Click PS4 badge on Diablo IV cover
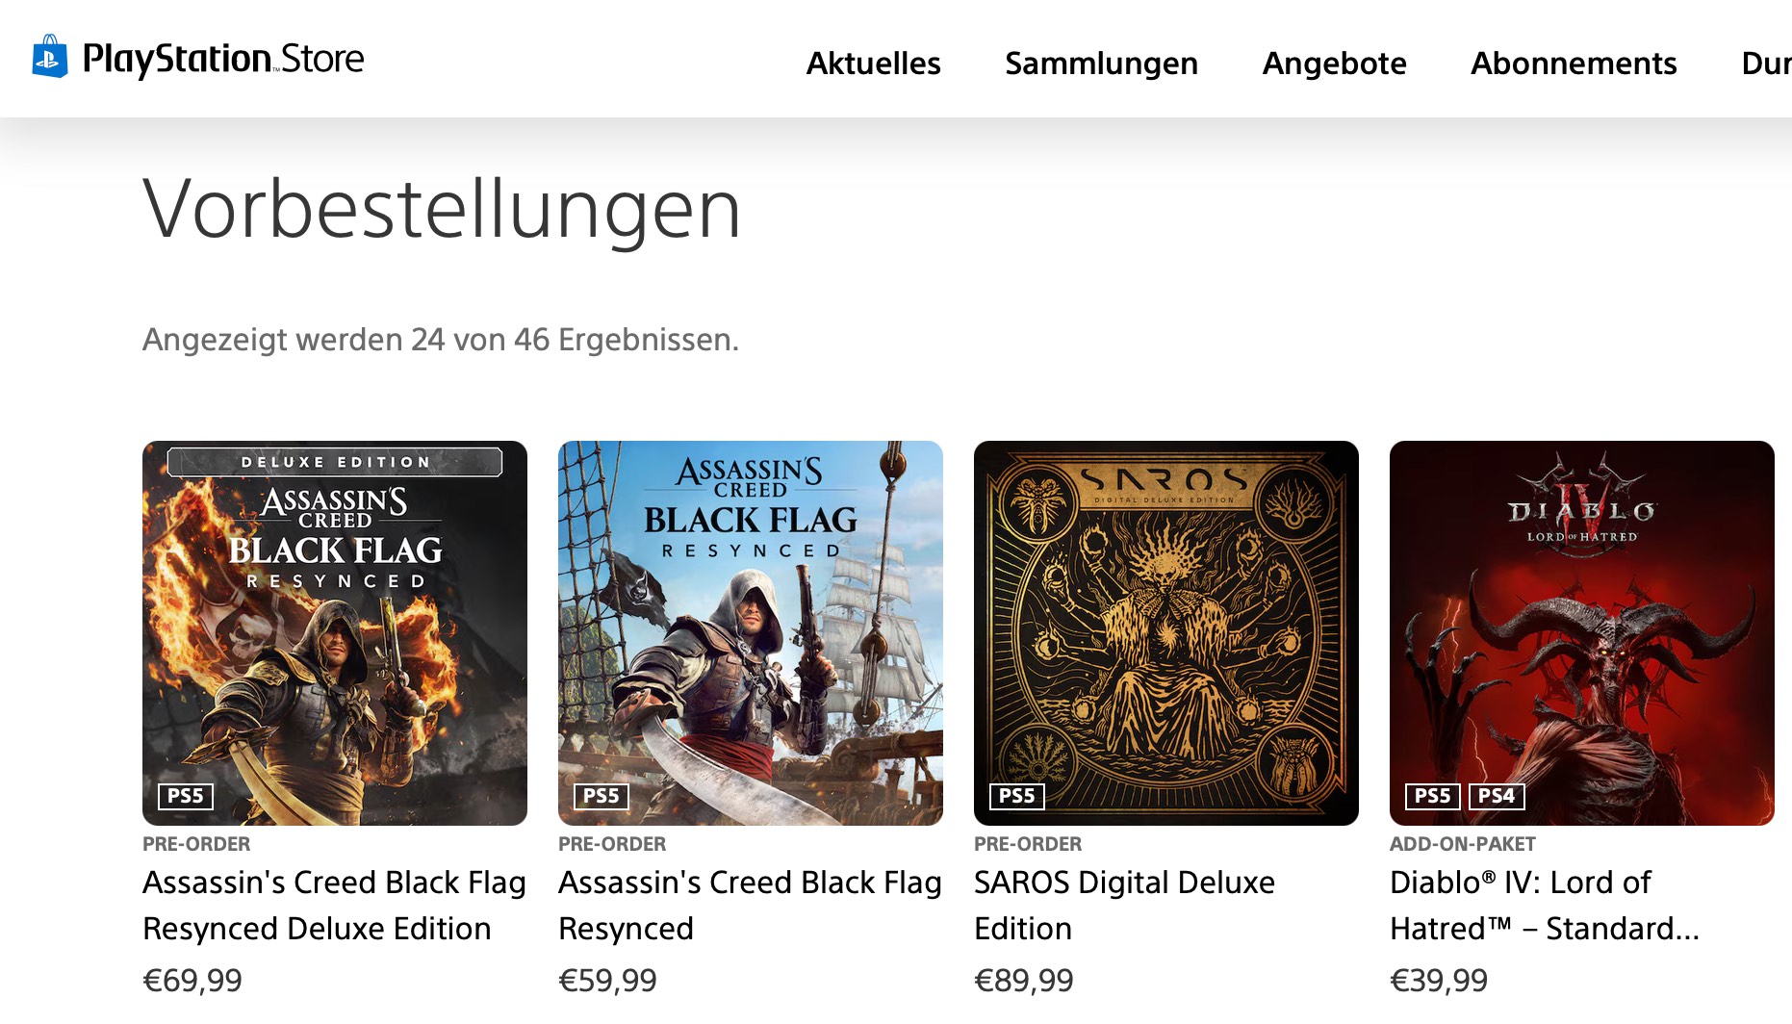 coord(1497,796)
